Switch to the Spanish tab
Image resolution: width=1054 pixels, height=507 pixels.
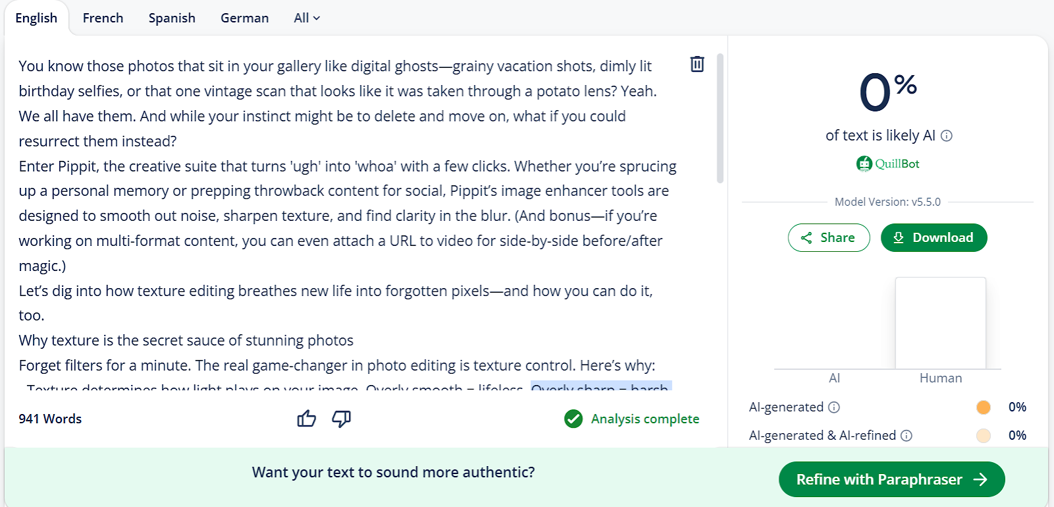point(172,18)
